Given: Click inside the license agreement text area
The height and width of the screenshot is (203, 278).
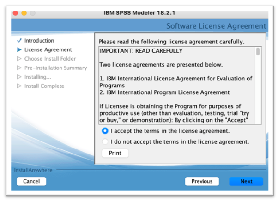Looking at the screenshot, I should coord(175,86).
